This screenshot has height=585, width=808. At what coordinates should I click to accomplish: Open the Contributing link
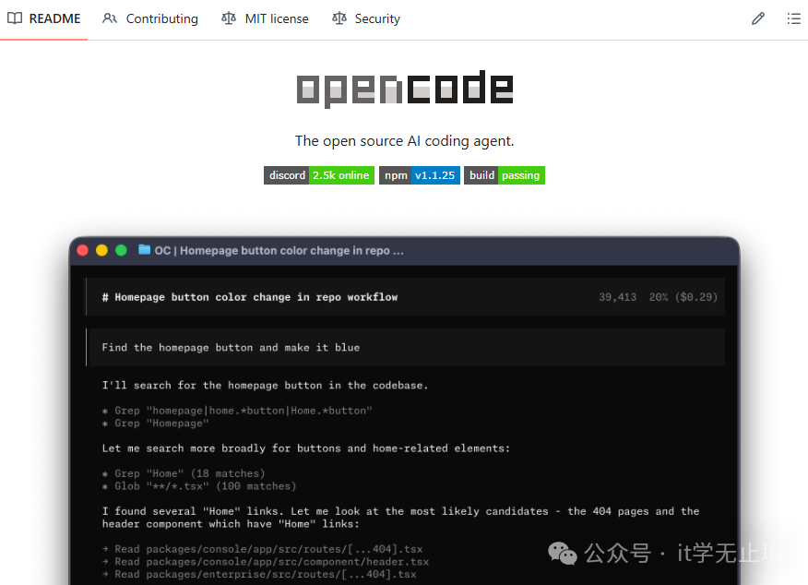[161, 18]
